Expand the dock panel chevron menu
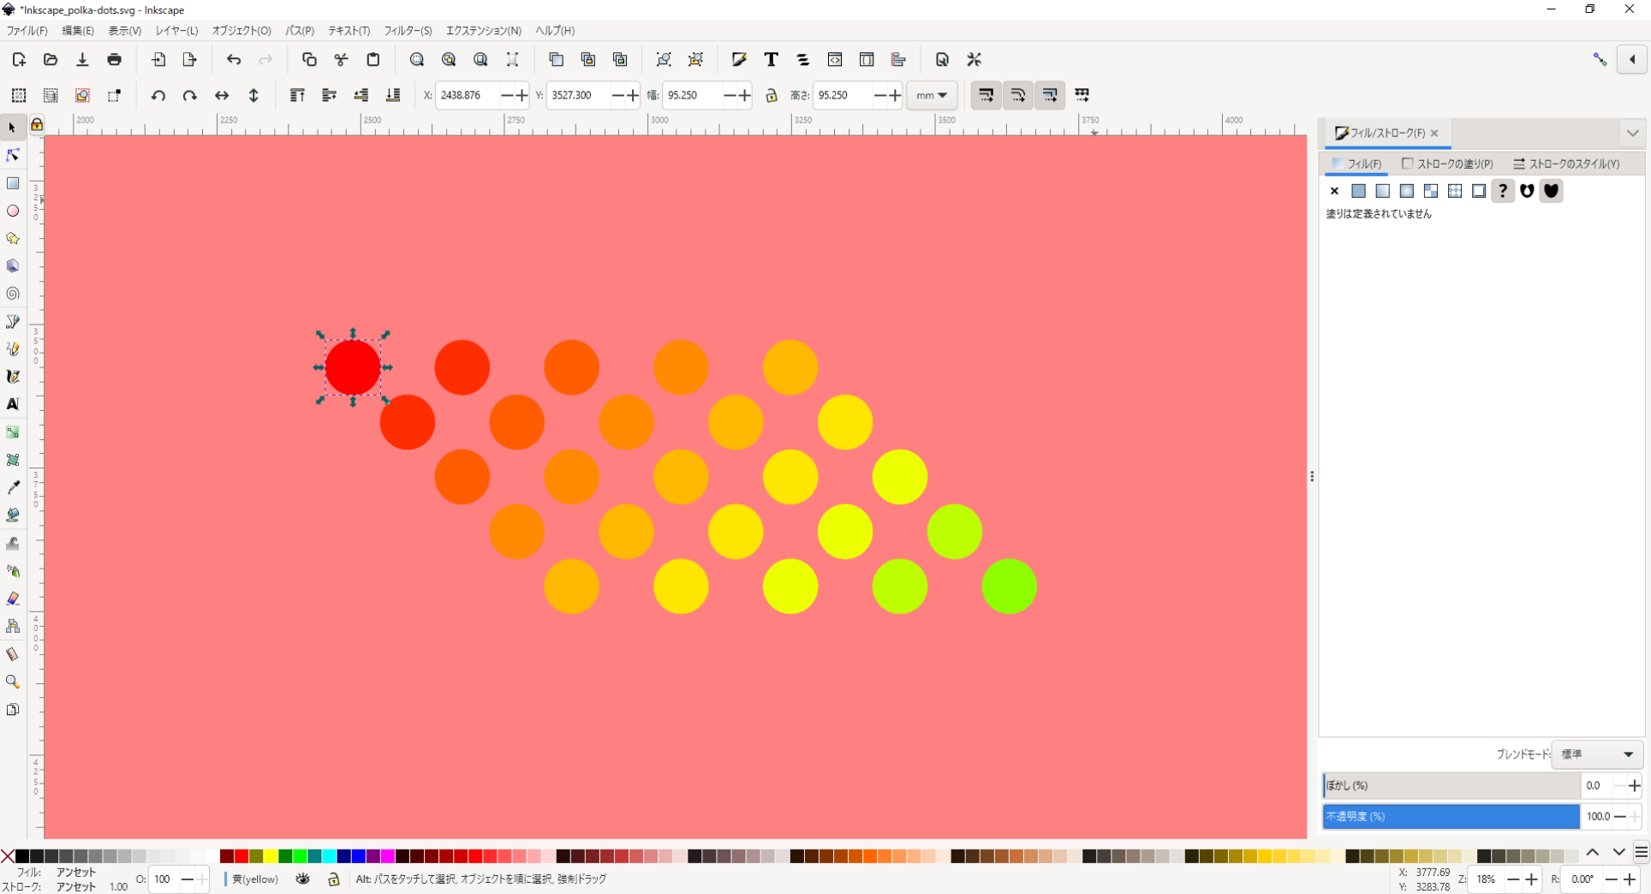 (x=1632, y=133)
